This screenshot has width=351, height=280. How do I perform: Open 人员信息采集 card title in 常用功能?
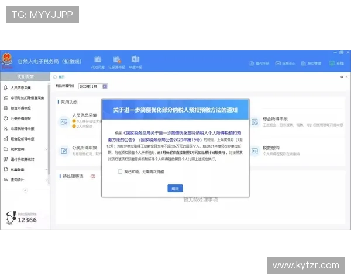pos(84,116)
